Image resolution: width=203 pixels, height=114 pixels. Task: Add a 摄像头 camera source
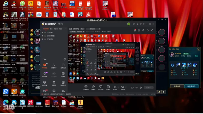93,88
